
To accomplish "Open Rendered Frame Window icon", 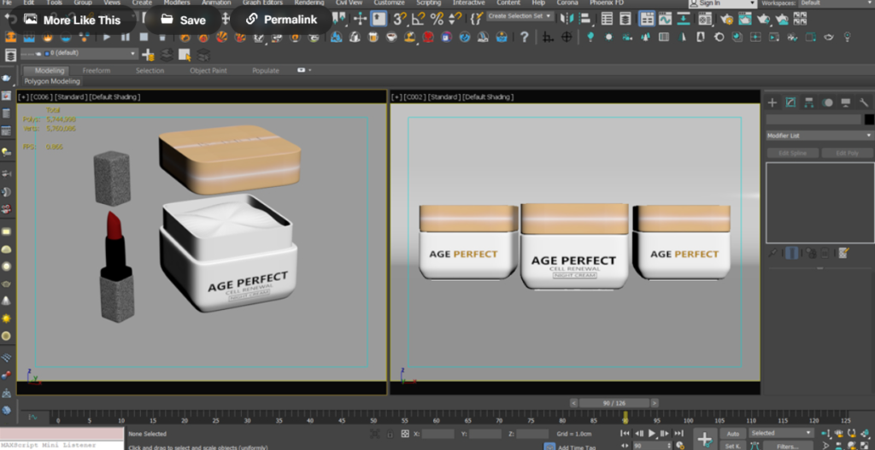I will [x=745, y=19].
